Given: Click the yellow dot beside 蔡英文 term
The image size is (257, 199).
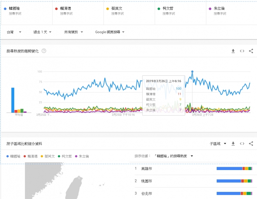Looking at the screenshot, I should pos(107,9).
